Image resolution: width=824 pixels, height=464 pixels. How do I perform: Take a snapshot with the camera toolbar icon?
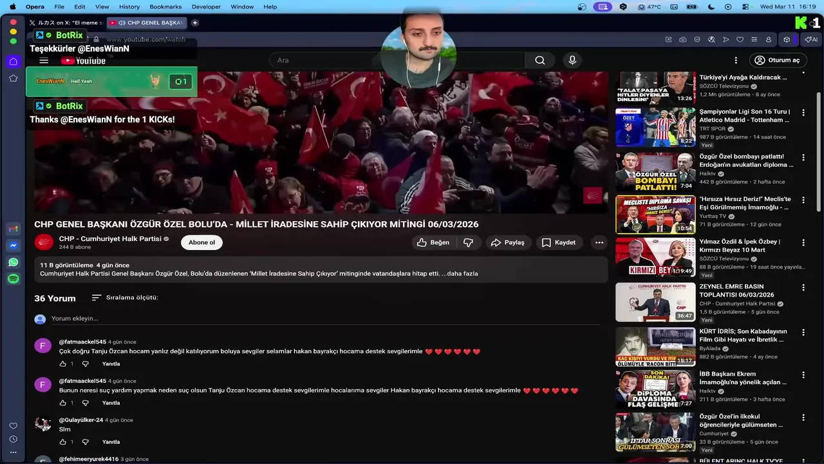(x=683, y=39)
